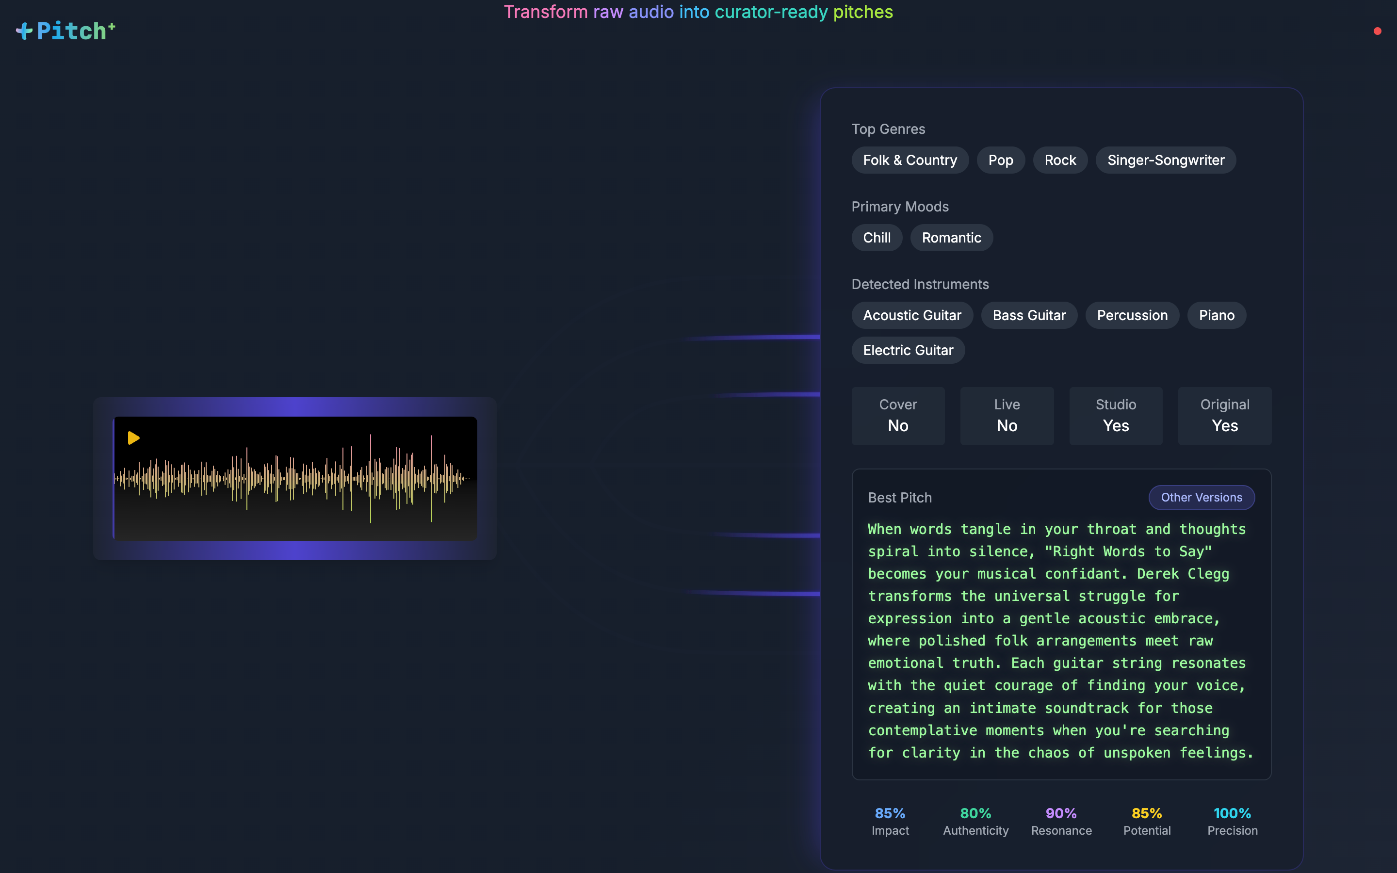Click the Pitch+ logo
Screen dimensions: 1397x873
pos(66,31)
